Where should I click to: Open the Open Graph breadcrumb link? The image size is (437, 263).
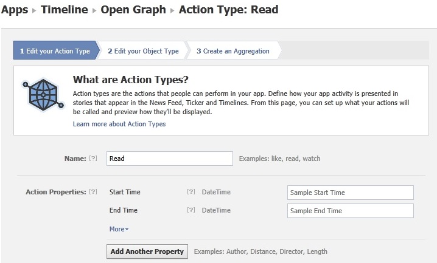point(135,9)
